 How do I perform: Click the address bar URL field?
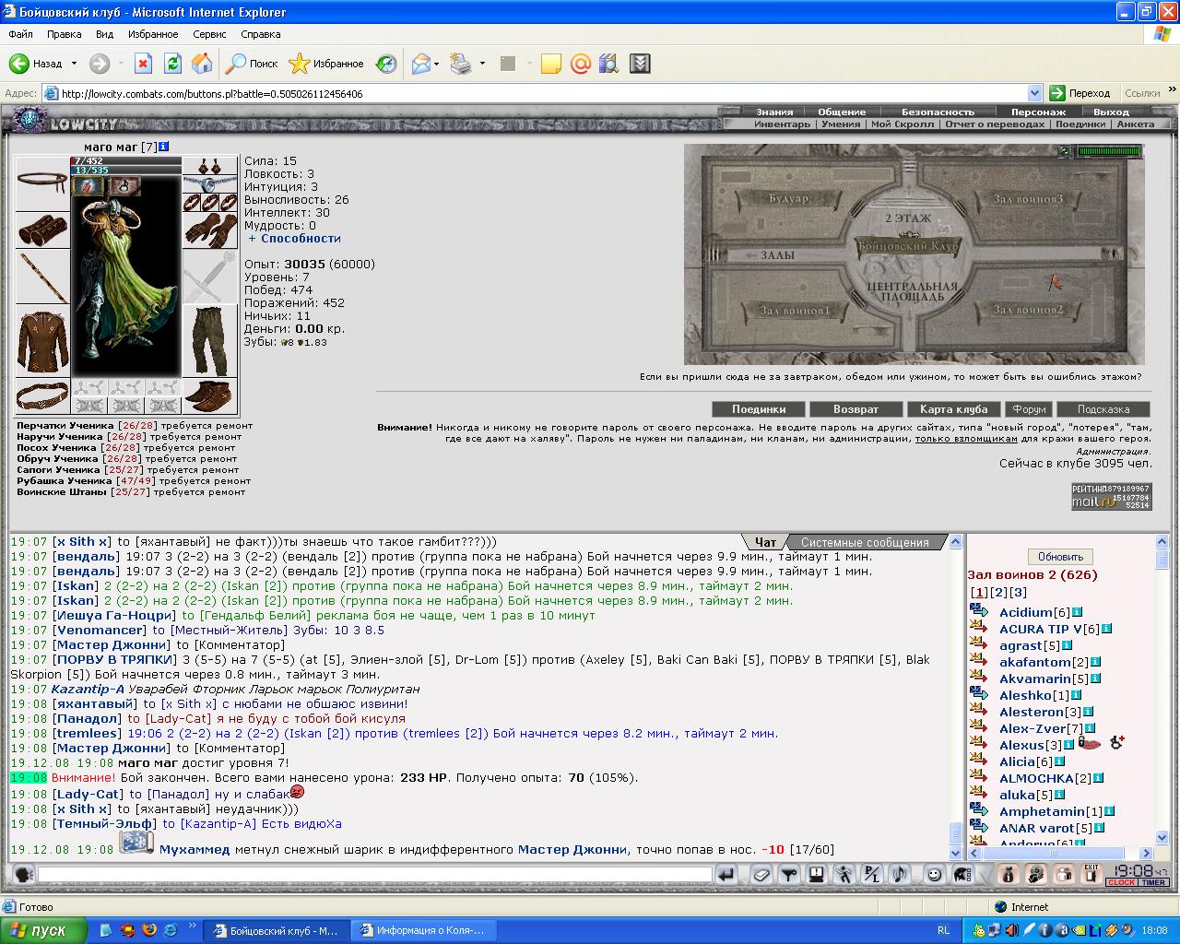tap(542, 93)
